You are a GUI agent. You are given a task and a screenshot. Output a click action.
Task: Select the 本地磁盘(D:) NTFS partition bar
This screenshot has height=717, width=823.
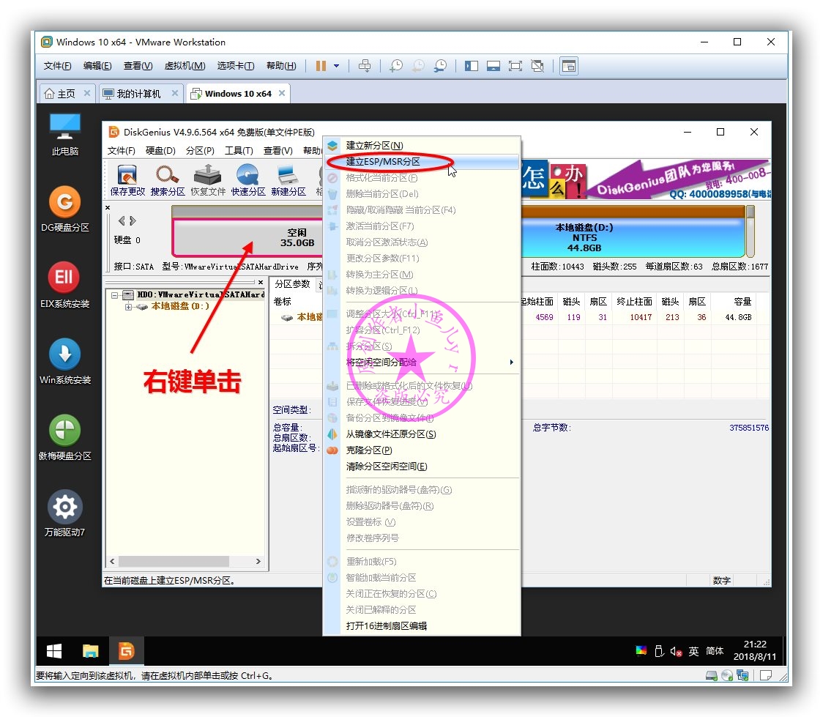pyautogui.click(x=633, y=237)
